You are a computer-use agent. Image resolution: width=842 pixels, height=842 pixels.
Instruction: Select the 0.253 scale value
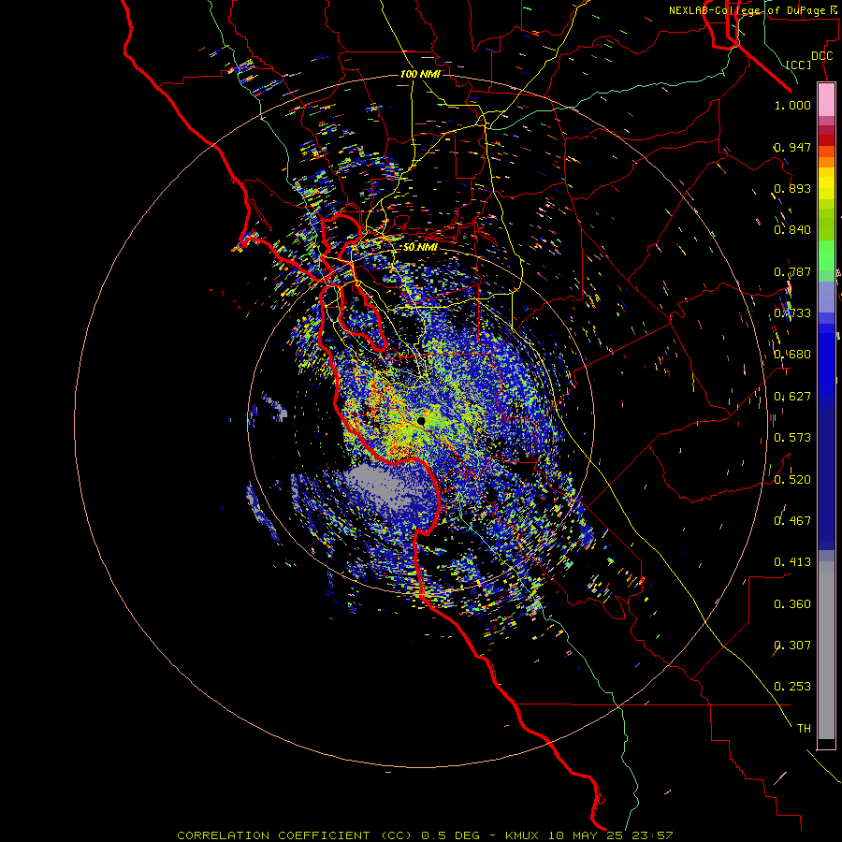[x=792, y=687]
